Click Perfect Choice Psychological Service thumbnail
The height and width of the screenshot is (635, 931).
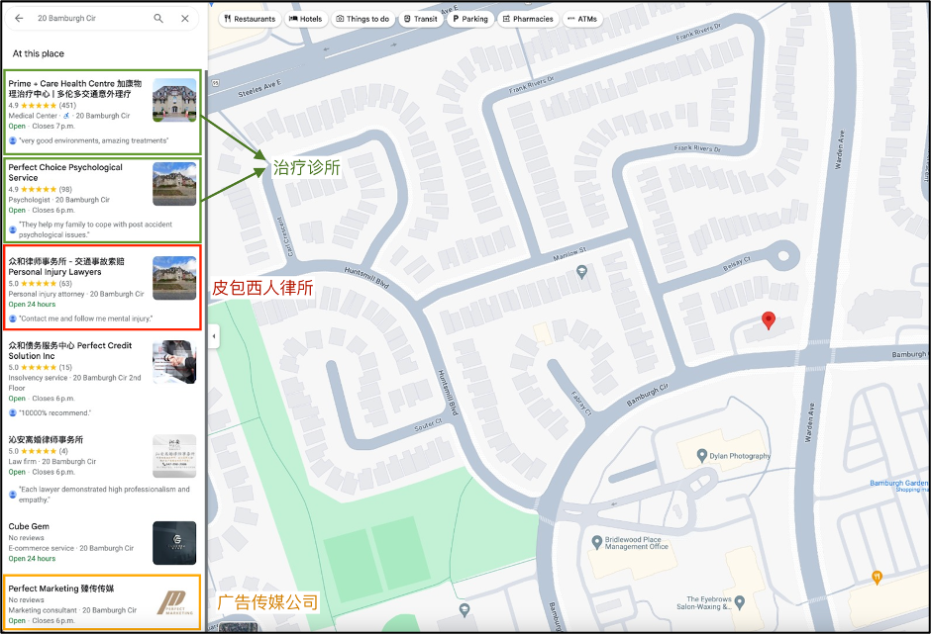click(174, 184)
